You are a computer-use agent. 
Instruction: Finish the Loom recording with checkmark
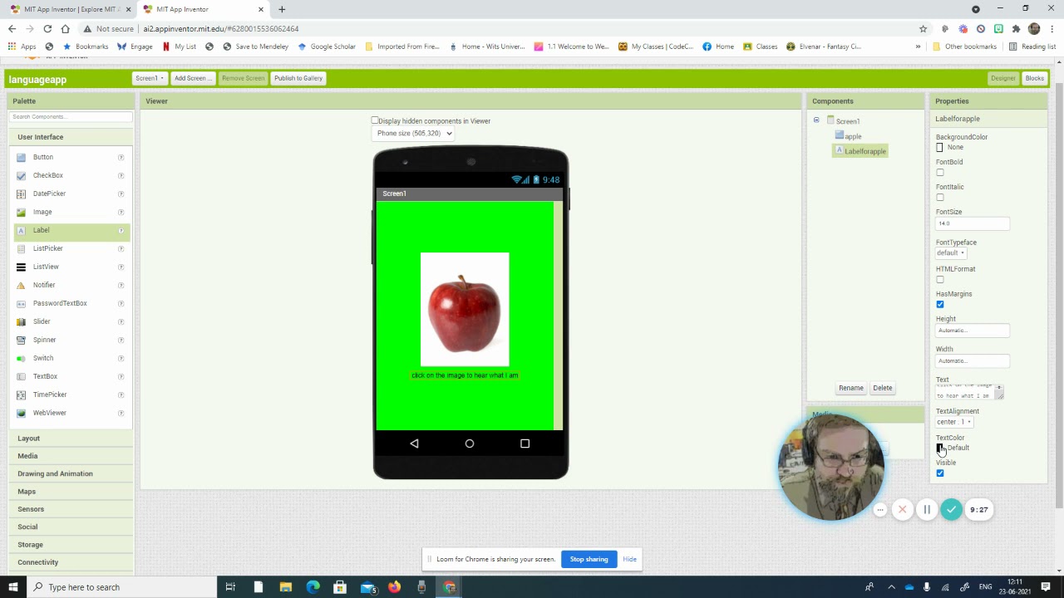tap(952, 510)
